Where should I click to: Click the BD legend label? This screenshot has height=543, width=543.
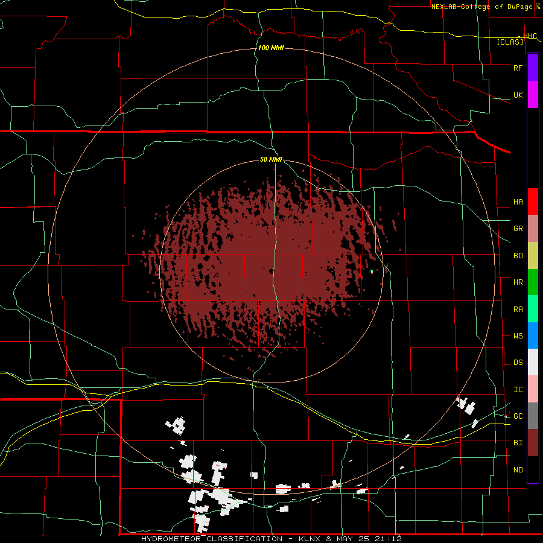[518, 256]
